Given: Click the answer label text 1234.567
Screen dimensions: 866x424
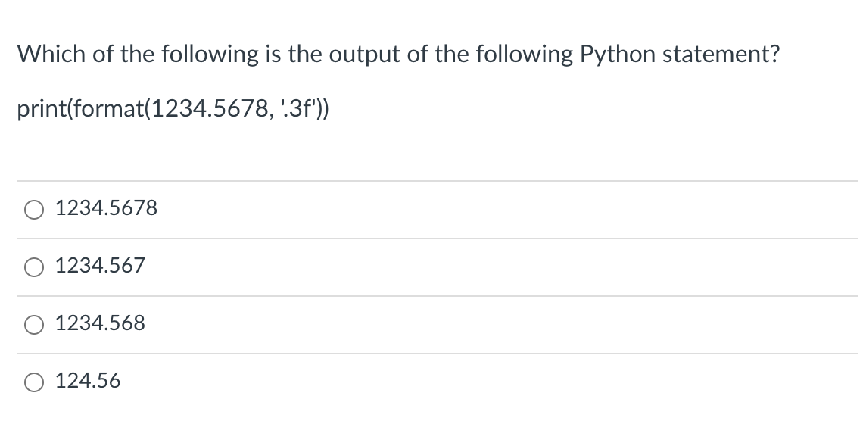Looking at the screenshot, I should (x=100, y=266).
